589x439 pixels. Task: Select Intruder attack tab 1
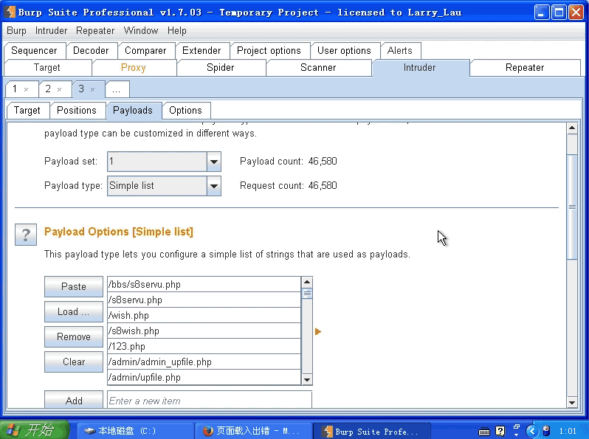(15, 89)
